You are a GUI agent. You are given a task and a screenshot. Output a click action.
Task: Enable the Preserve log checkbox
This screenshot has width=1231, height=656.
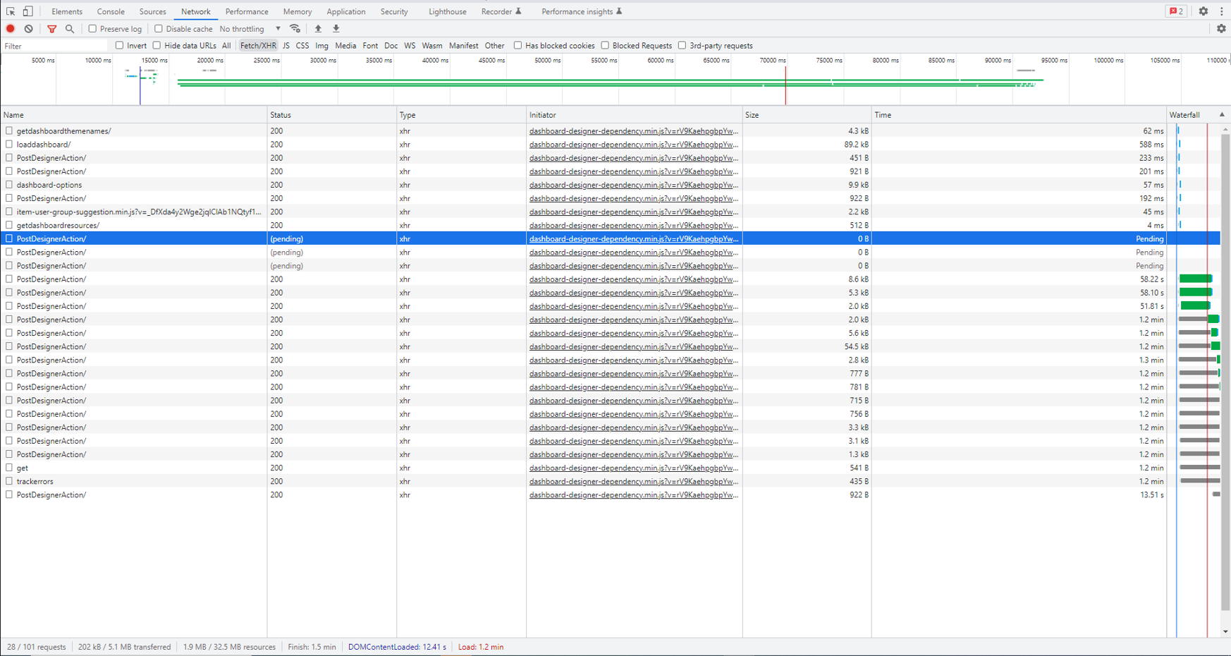click(92, 28)
